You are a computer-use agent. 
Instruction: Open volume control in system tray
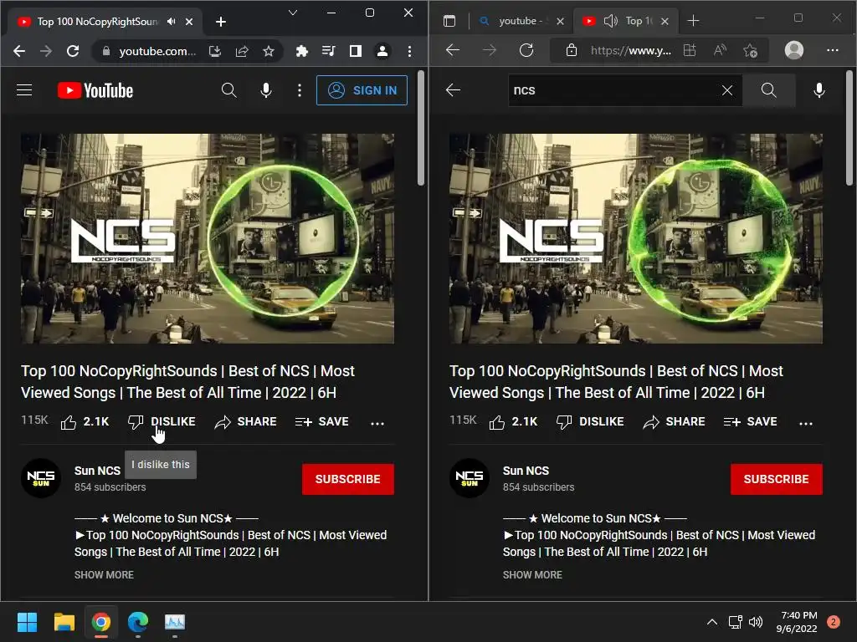pyautogui.click(x=756, y=622)
